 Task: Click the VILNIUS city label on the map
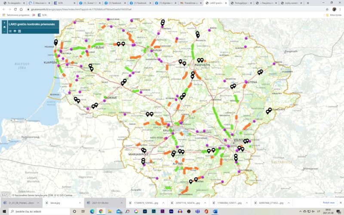click(x=239, y=140)
